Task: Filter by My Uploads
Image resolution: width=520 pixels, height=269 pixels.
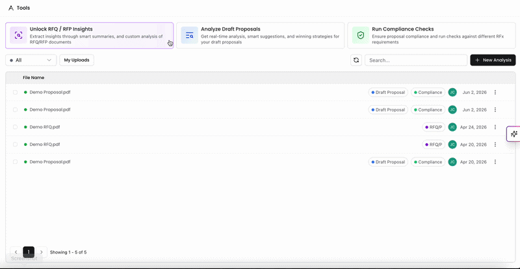Action: [x=77, y=60]
